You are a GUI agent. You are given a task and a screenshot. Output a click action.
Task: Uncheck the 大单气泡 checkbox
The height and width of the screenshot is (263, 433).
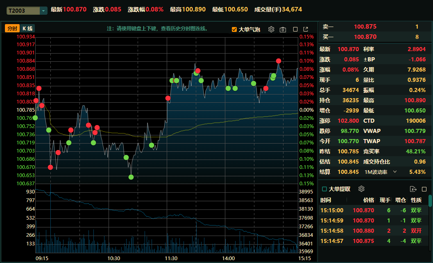click(x=234, y=29)
